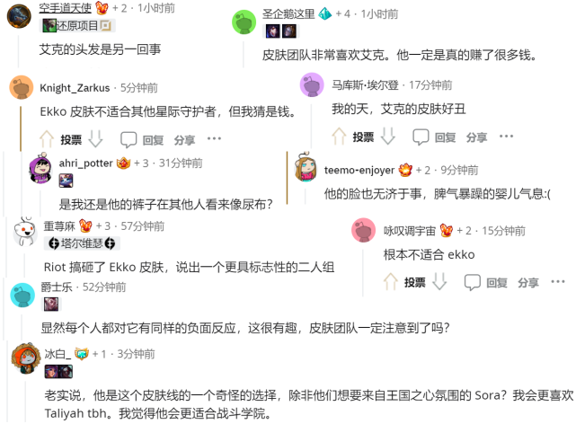Open three-dot menu under 马库斯·埃尔登 comment

(506, 137)
